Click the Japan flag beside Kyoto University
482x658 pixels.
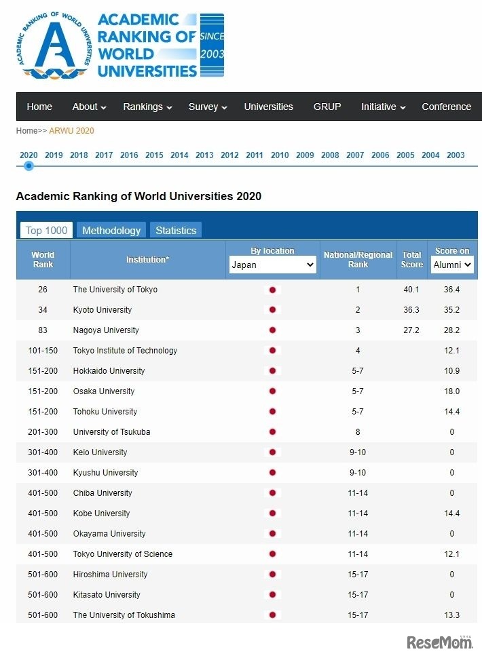(272, 310)
